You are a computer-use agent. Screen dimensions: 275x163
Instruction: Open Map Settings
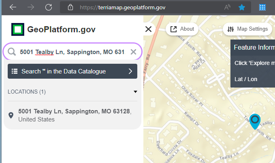247,29
